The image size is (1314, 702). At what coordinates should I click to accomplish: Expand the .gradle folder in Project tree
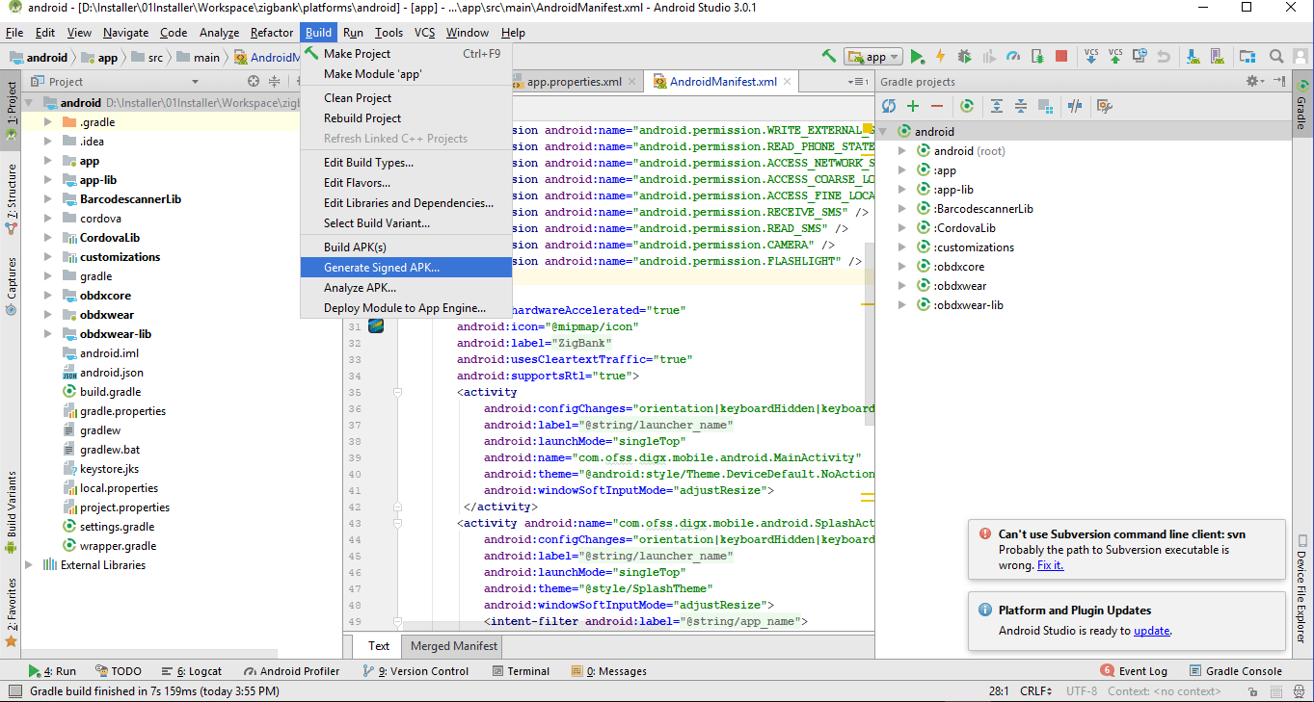47,122
